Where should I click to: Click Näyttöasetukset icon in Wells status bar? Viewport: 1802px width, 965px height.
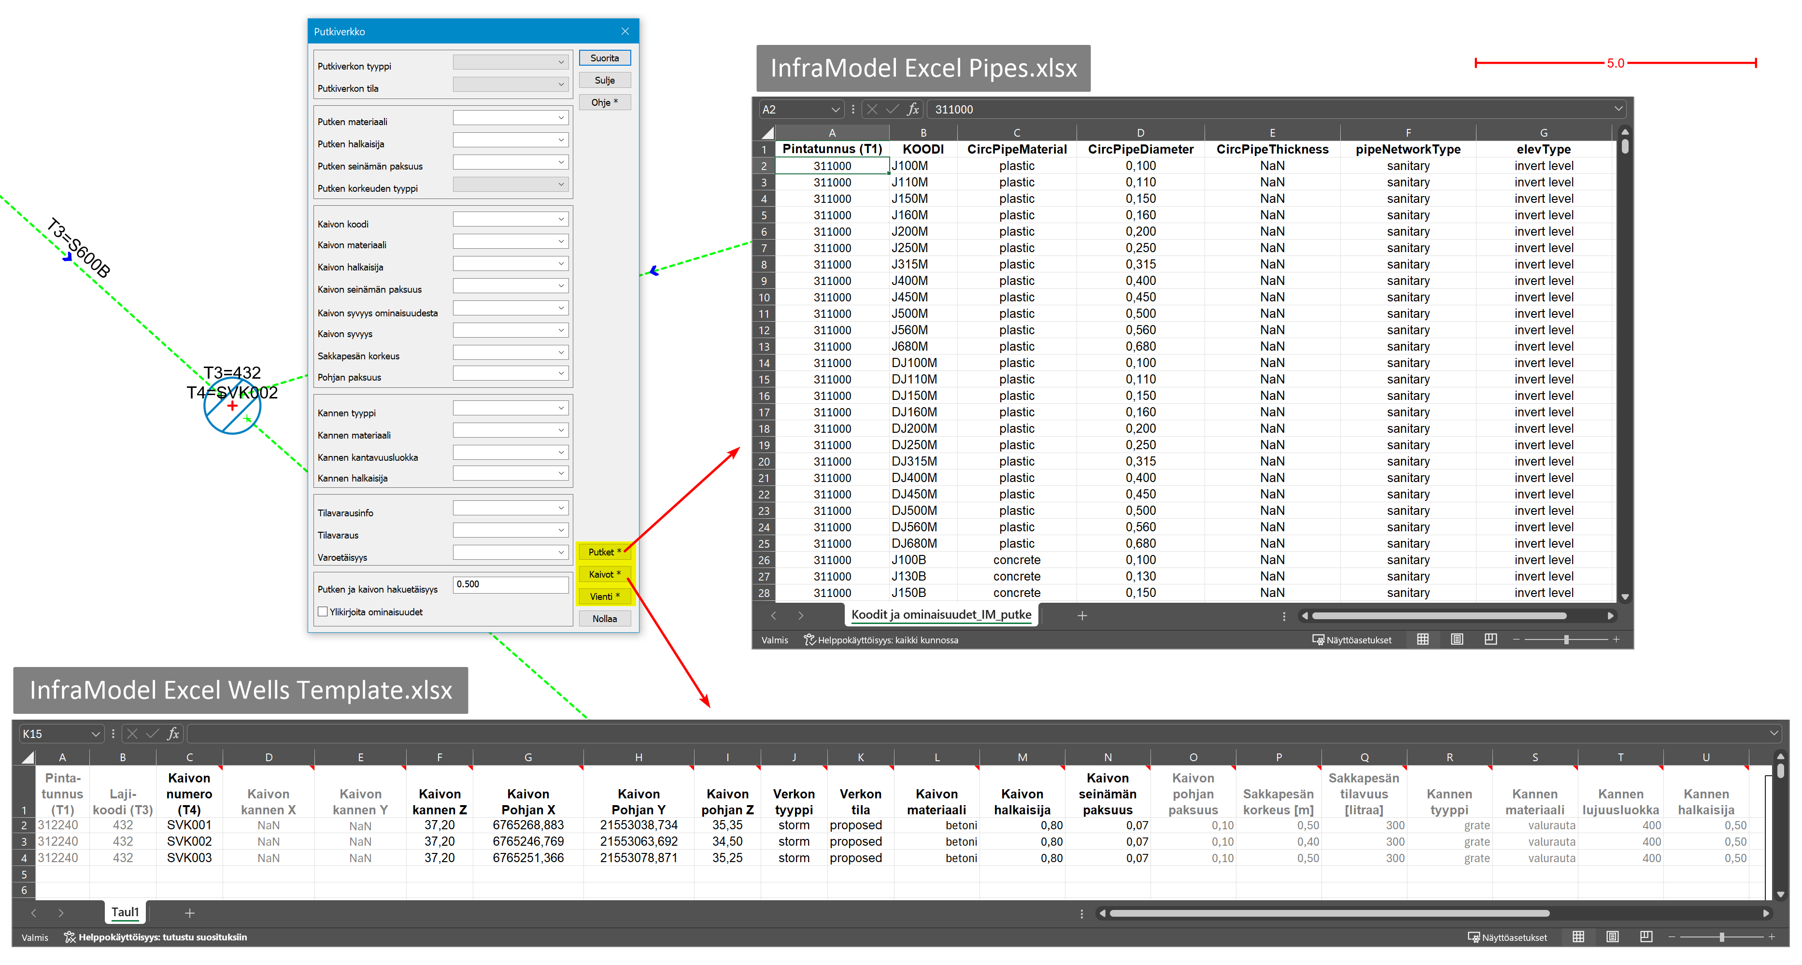coord(1473,937)
